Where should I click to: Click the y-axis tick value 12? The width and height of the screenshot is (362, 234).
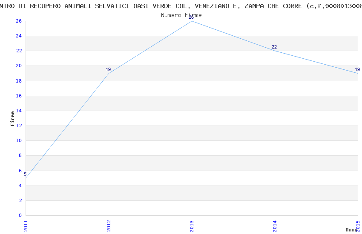click(19, 126)
